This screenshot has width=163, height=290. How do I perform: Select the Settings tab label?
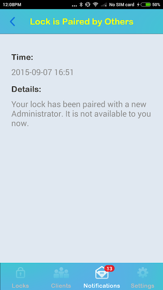(x=142, y=286)
